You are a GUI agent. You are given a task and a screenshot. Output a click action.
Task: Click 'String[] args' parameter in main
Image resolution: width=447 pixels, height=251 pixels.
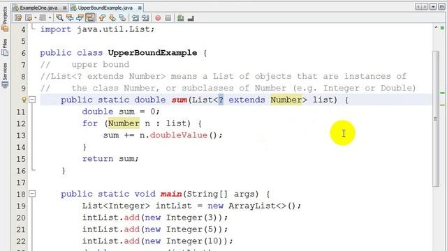pos(222,194)
